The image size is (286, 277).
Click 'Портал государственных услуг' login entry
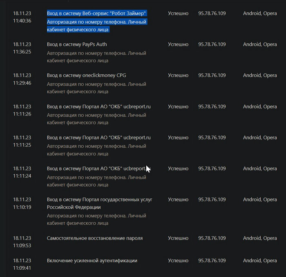(x=99, y=203)
